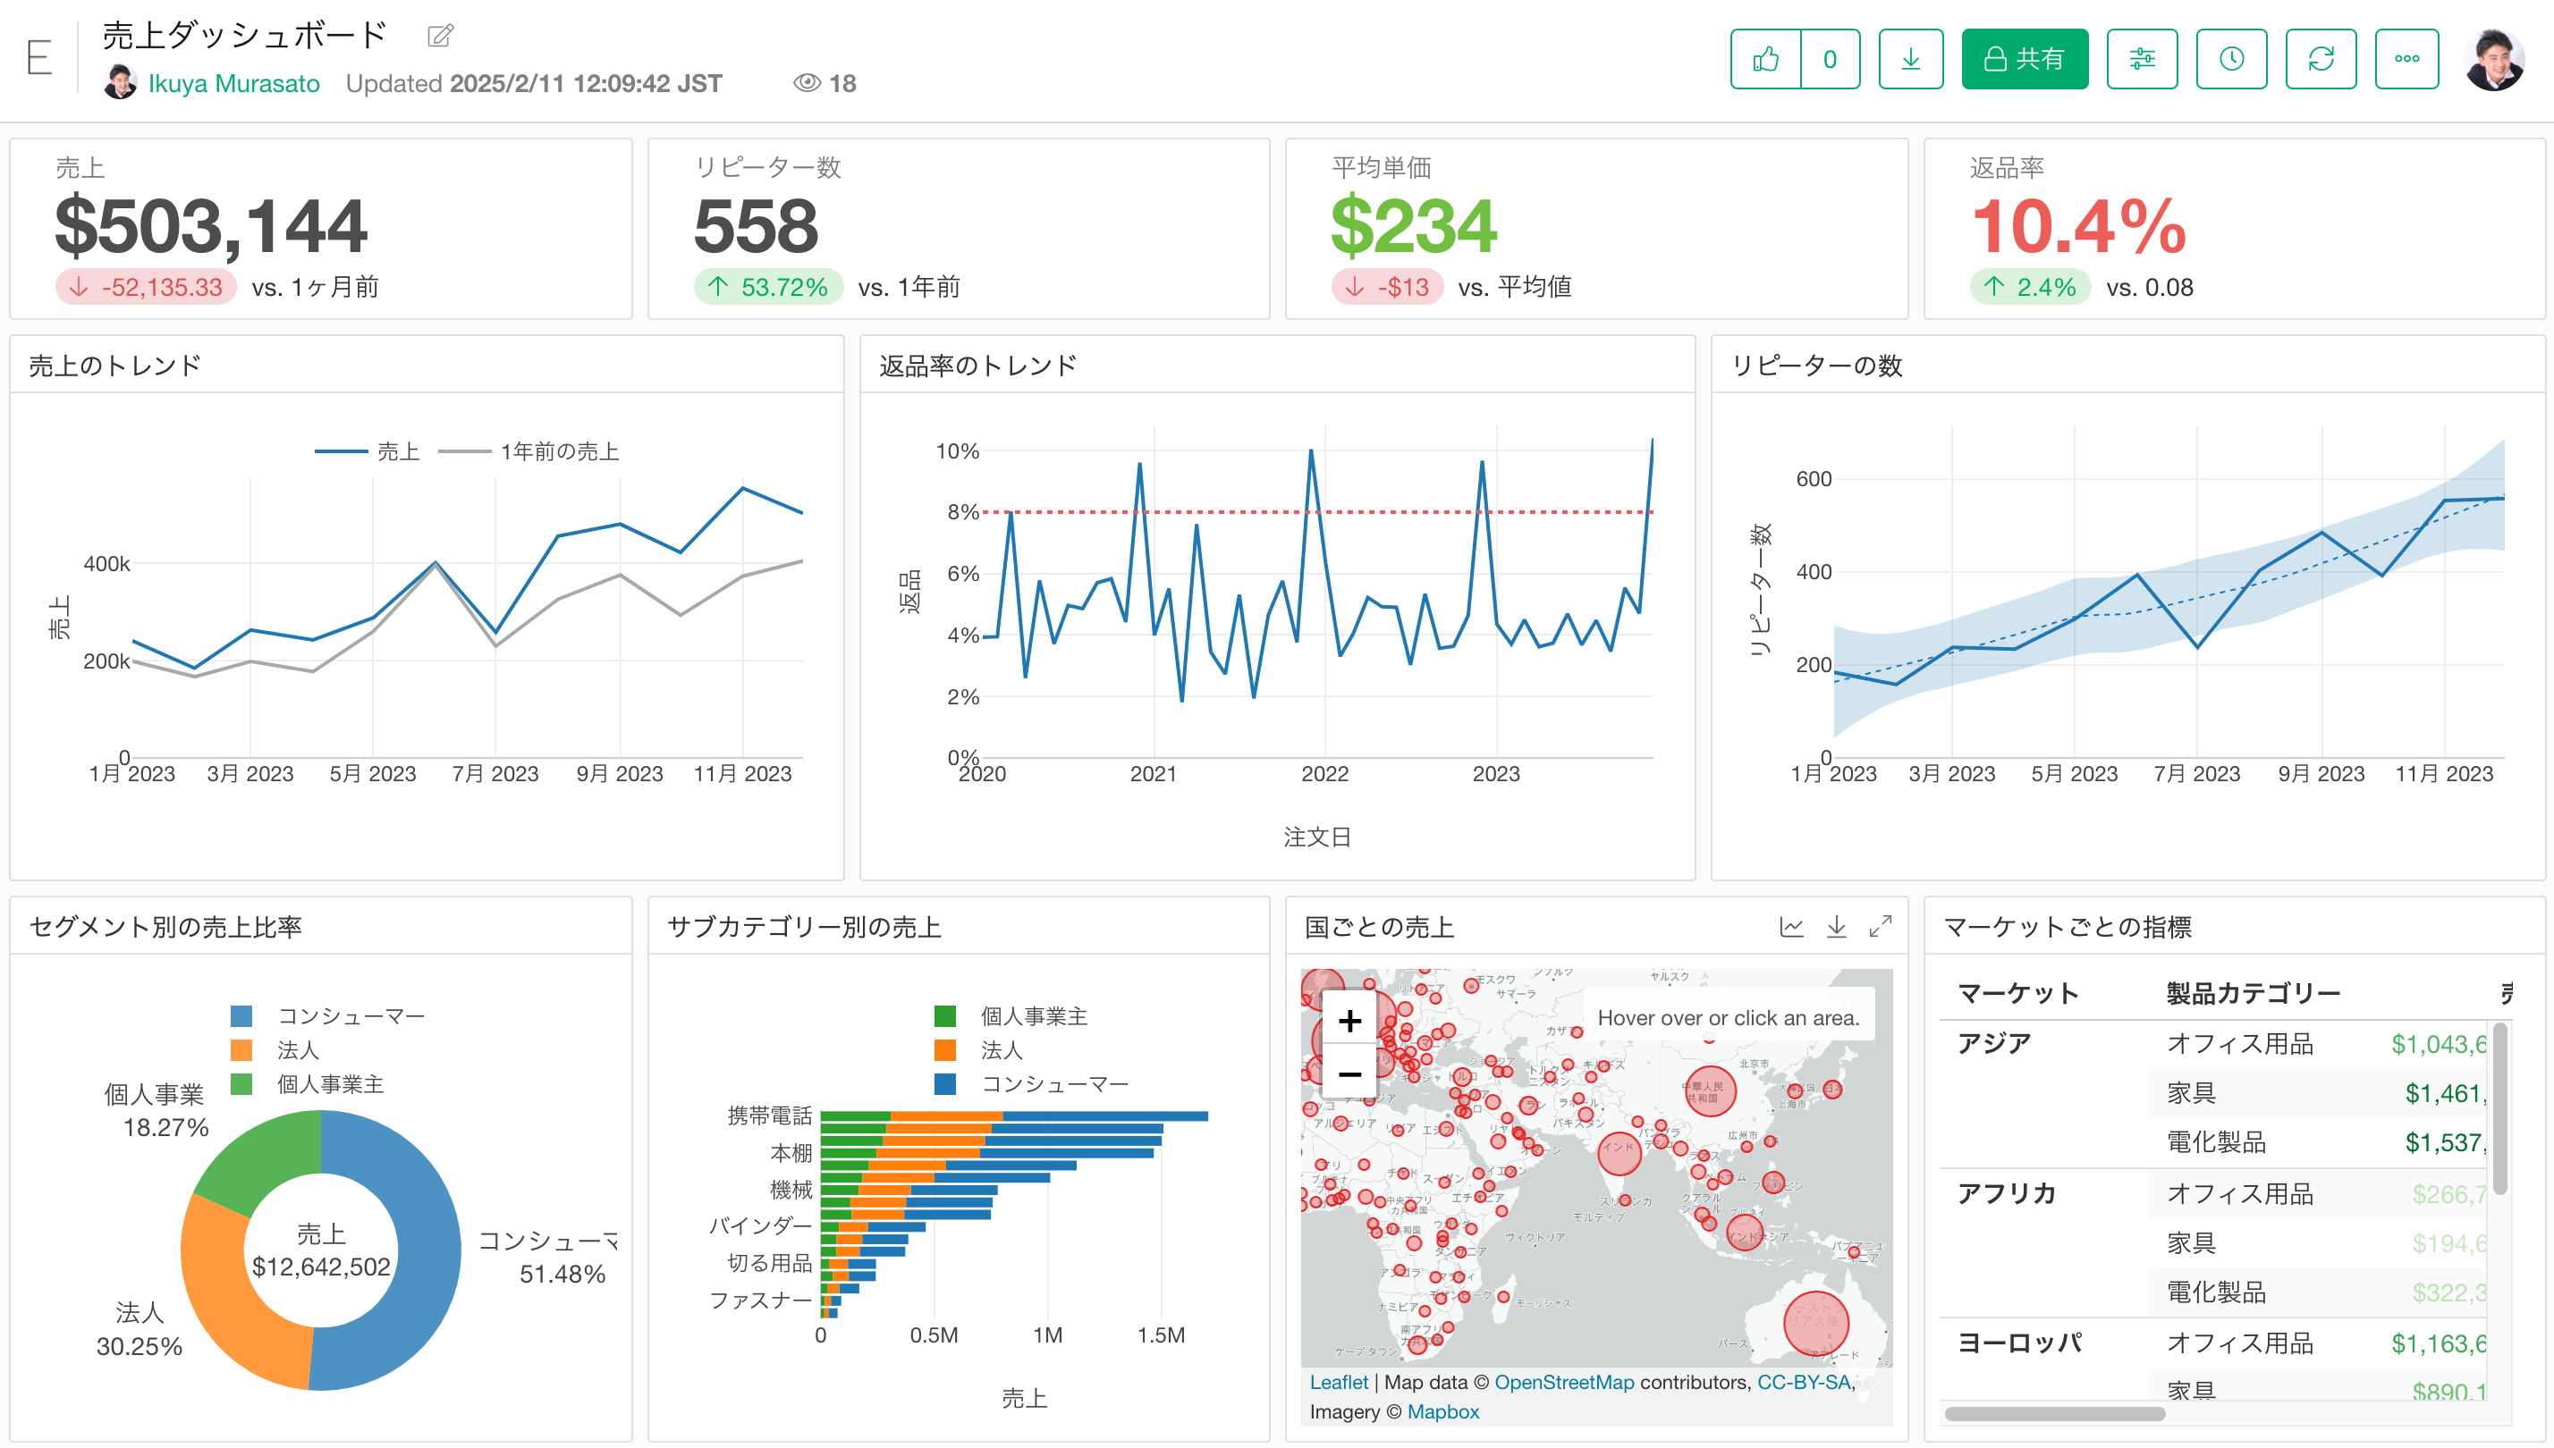This screenshot has width=2554, height=1448.
Task: Click the マーケット column header
Action: pyautogui.click(x=2017, y=994)
